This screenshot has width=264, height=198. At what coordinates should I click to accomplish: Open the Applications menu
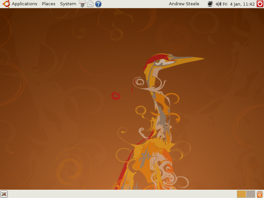point(24,4)
